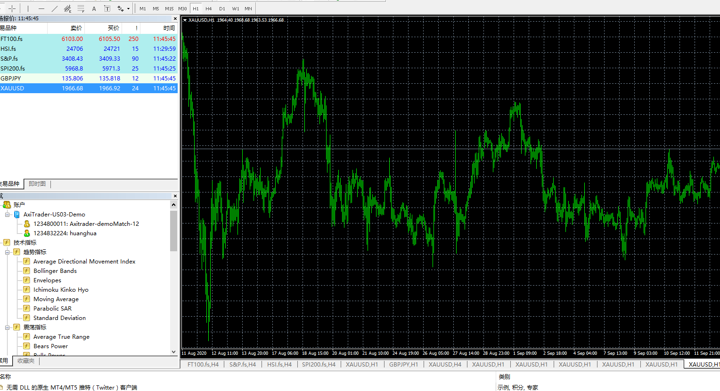Switch to XAUUSD,H4 chart tab
Image resolution: width=720 pixels, height=391 pixels.
[x=445, y=365]
